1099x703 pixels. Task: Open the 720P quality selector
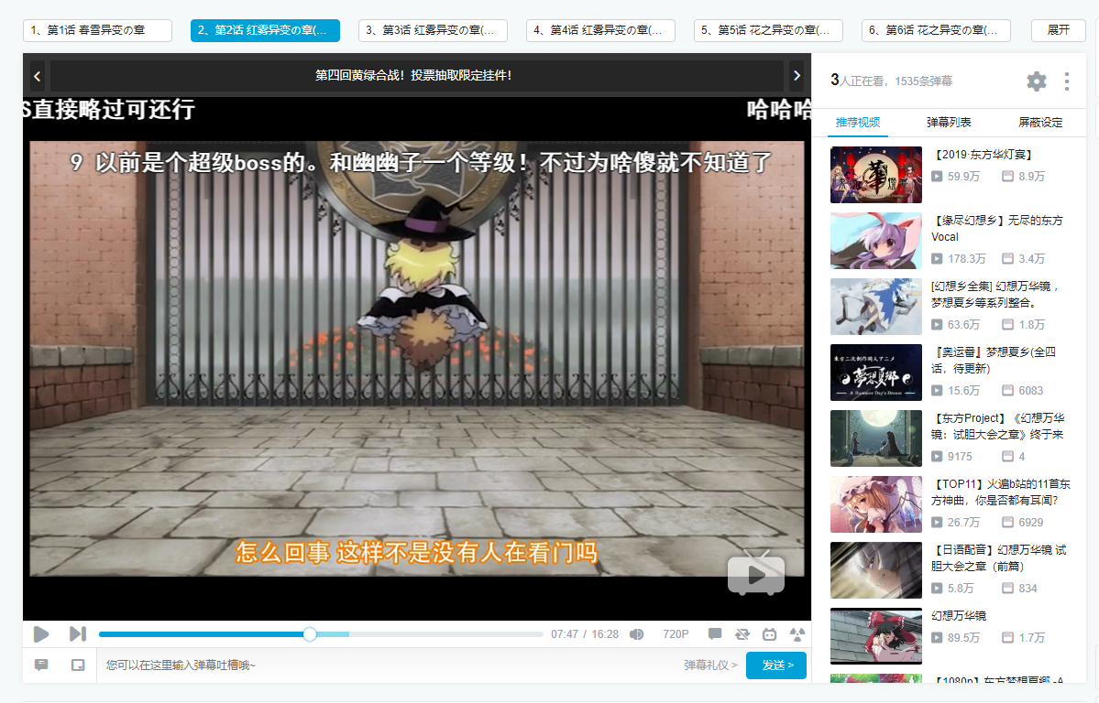[676, 634]
